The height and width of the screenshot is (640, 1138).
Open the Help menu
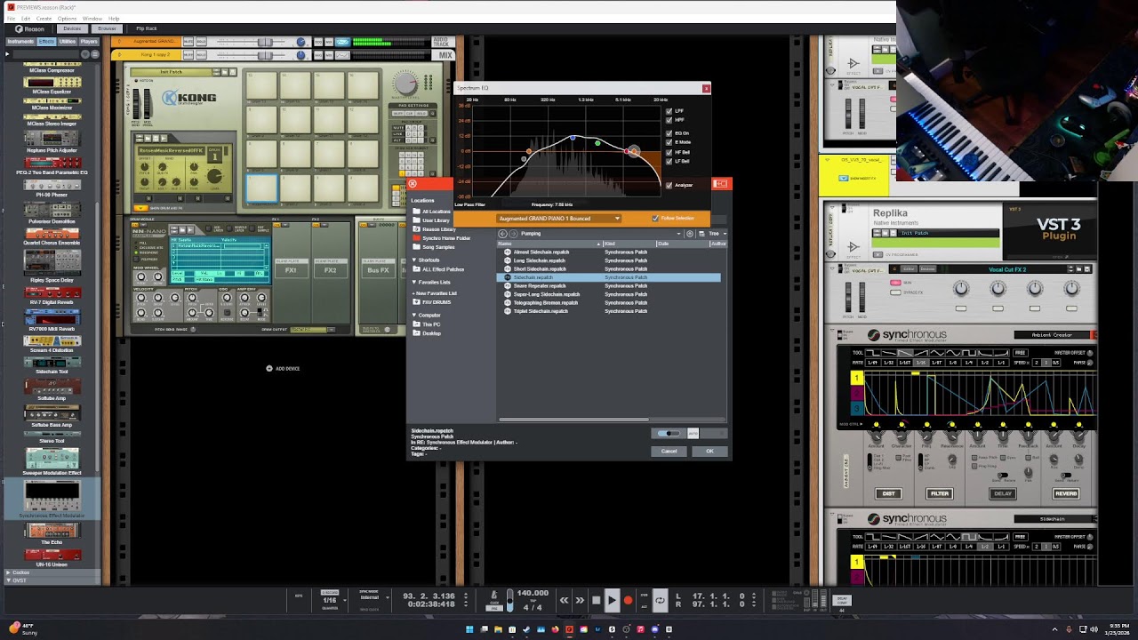point(114,19)
